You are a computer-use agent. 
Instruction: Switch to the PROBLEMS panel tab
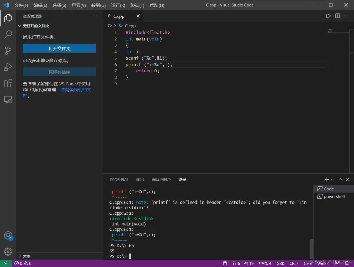(x=119, y=180)
